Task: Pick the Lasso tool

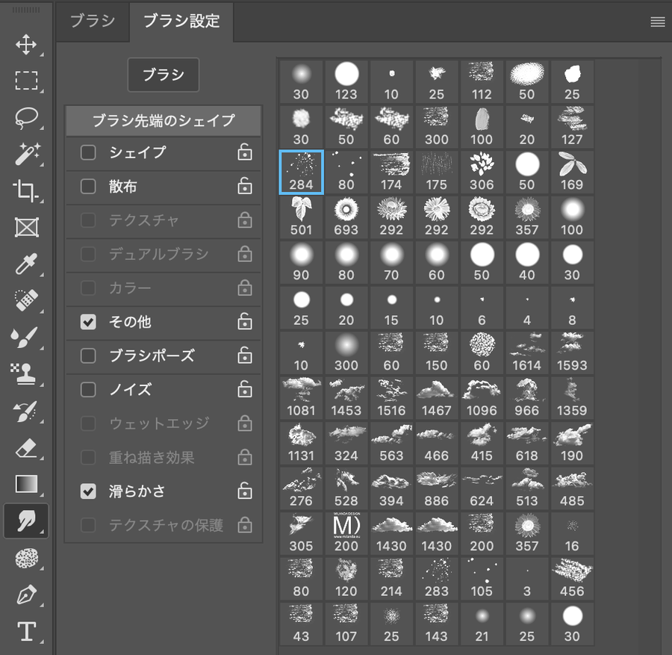Action: (26, 117)
